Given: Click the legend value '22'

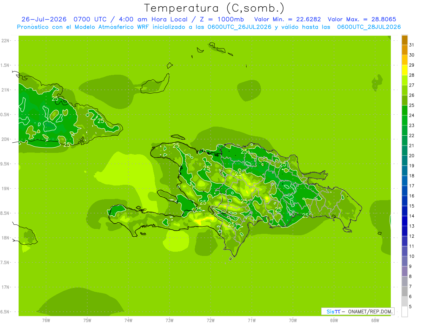Looking at the screenshot, I should coord(412,136).
